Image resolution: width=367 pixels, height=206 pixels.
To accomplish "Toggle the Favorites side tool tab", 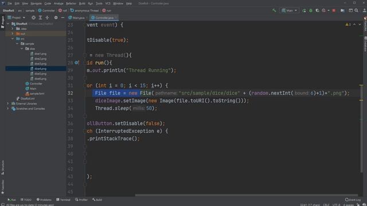I will (x=2, y=187).
